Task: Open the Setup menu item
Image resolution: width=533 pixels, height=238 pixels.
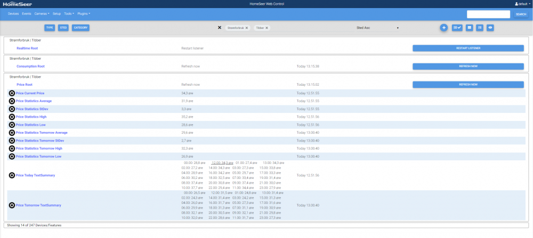Action: (56, 13)
